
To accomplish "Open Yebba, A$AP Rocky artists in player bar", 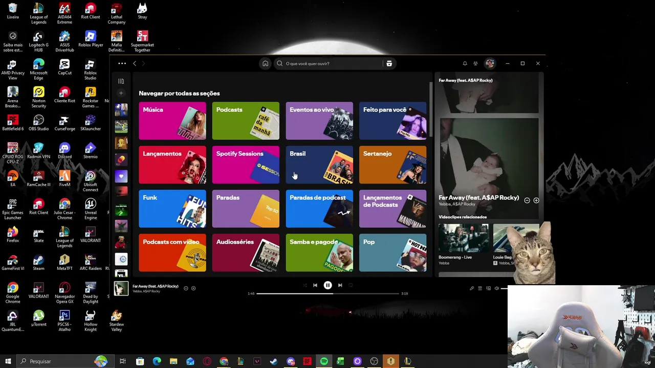I will (146, 291).
